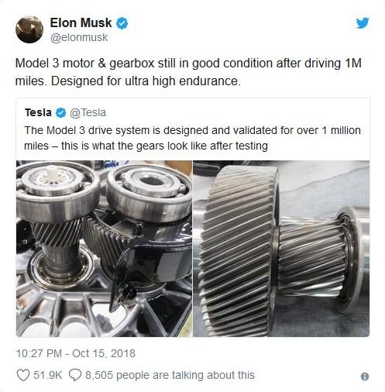Click the heart like icon

click(x=23, y=375)
